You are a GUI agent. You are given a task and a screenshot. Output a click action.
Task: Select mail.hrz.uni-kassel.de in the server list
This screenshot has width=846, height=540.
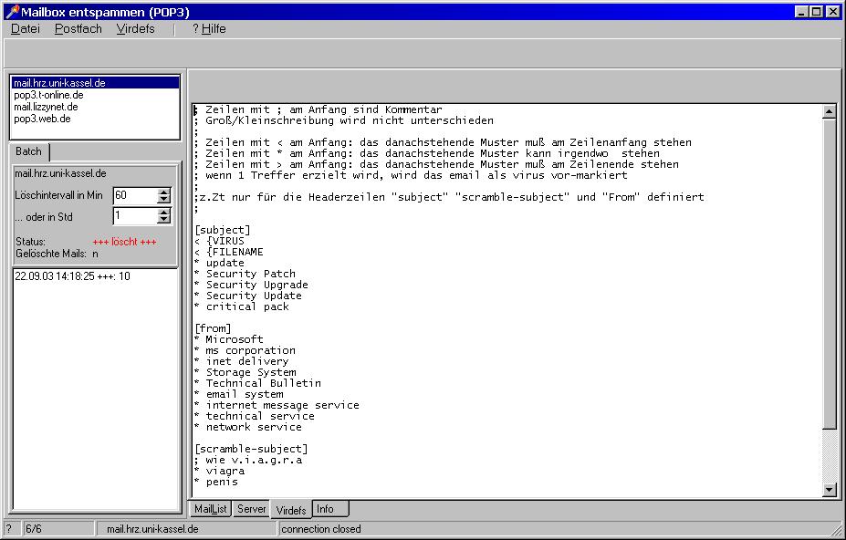[59, 83]
